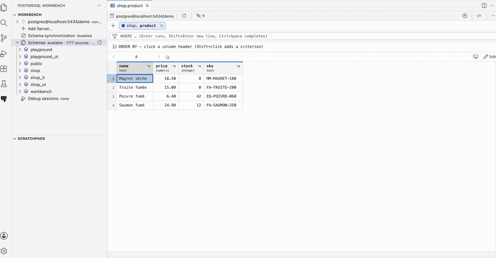Screen dimensions: 496x258
Task: Click the Edit pencil button
Action: (x=490, y=57)
